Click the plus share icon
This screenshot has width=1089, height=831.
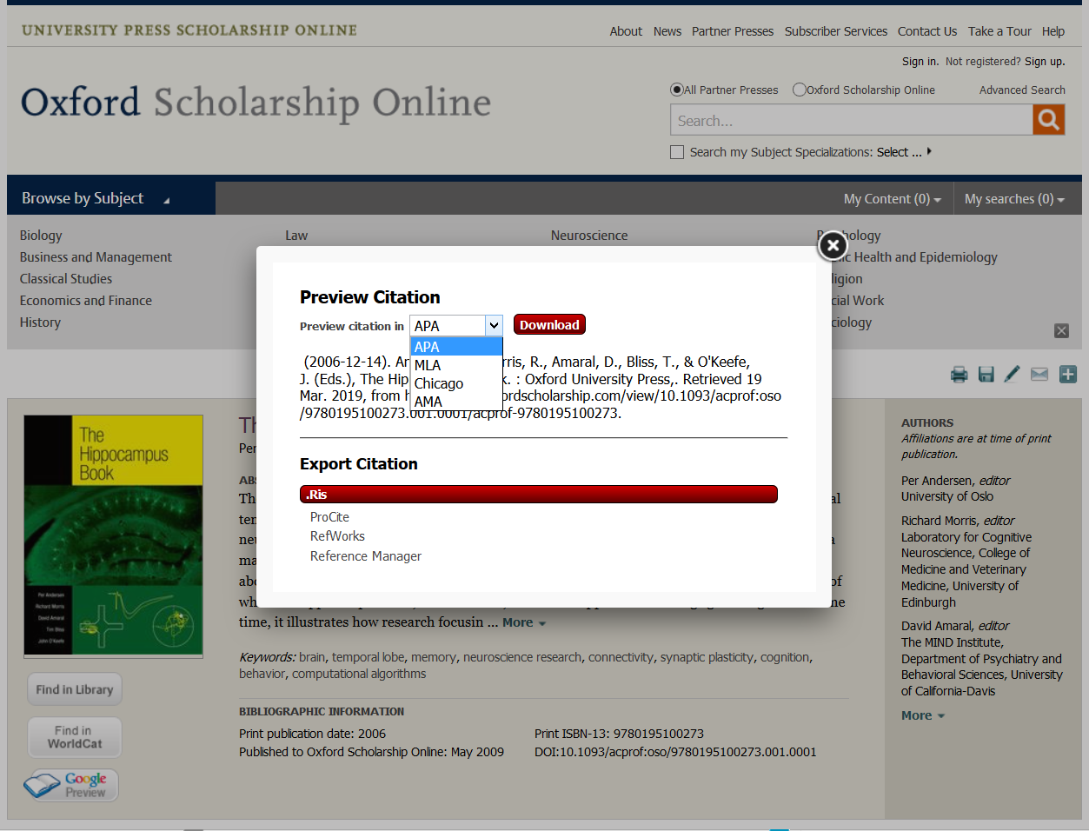[x=1068, y=374]
